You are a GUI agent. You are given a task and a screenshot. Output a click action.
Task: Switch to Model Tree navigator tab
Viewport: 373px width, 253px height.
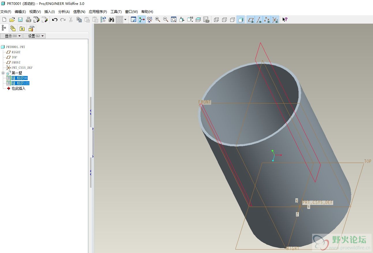pyautogui.click(x=4, y=28)
